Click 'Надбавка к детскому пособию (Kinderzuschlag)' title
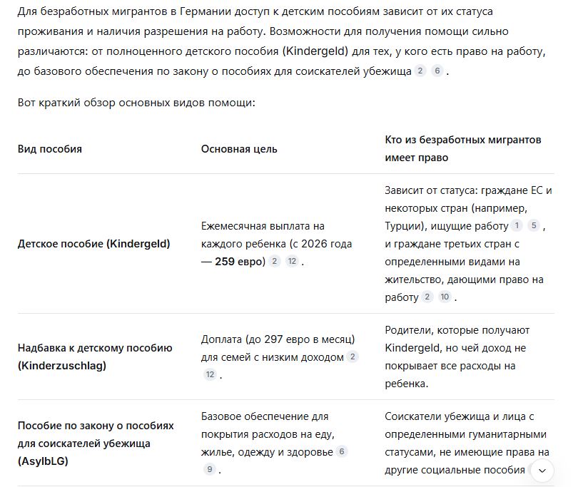Viewport: 573px width, 487px height. coord(95,357)
